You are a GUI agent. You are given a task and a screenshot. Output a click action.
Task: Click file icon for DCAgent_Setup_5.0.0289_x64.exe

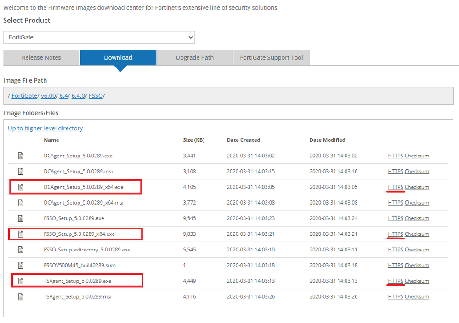[21, 187]
